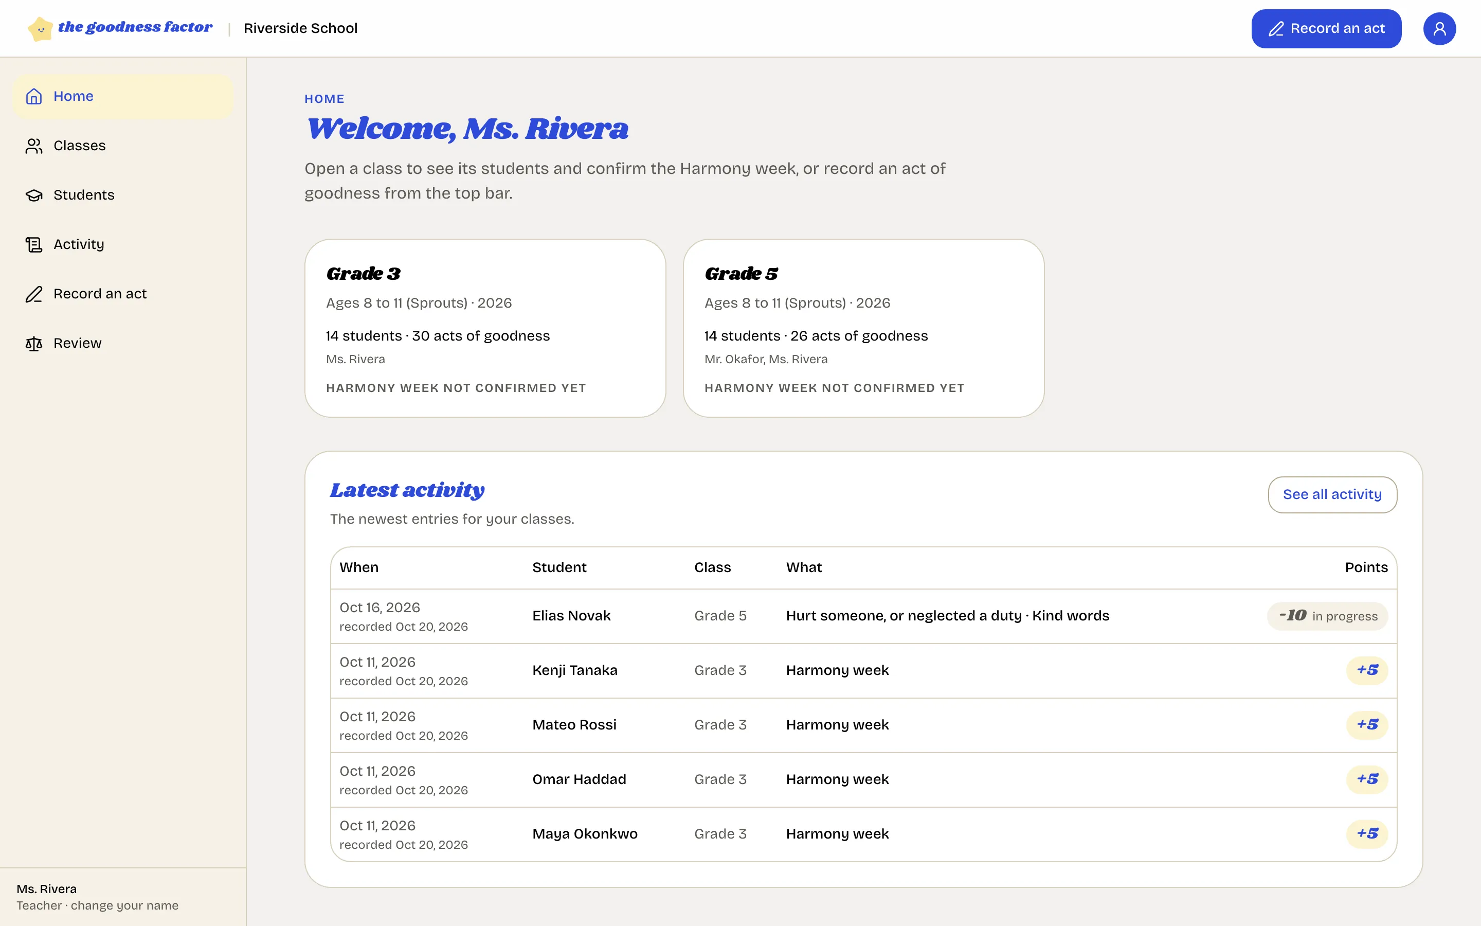Click the Activity scroll icon
Image resolution: width=1481 pixels, height=926 pixels.
click(33, 244)
